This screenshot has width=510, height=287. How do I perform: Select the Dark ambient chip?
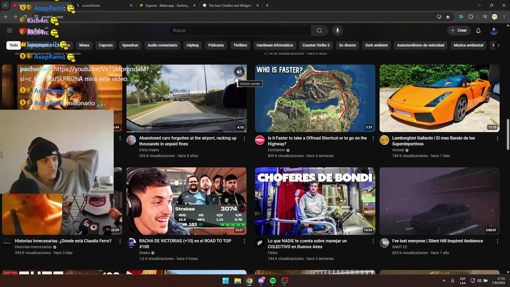click(x=377, y=45)
